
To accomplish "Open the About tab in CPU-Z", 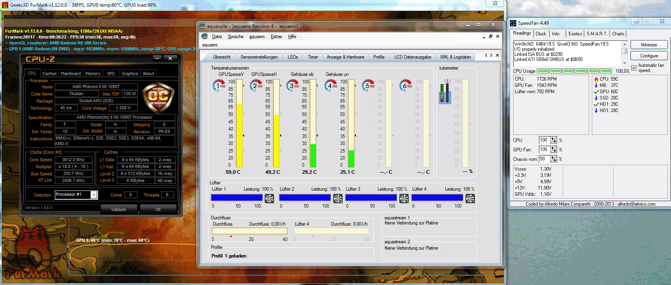I will (x=148, y=74).
